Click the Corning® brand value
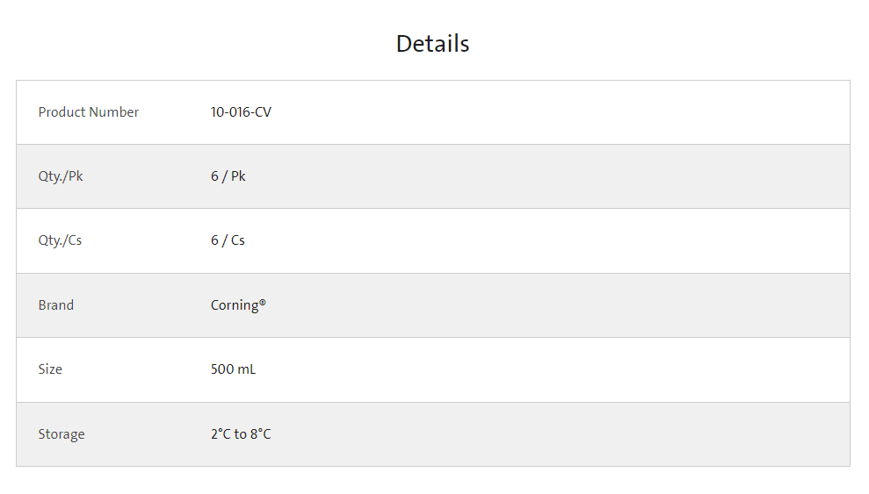 tap(238, 306)
